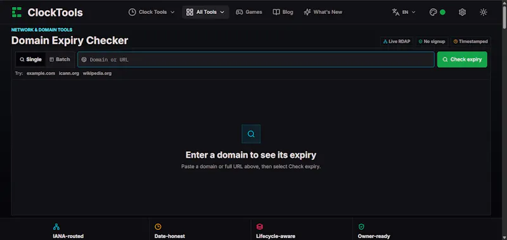View the What's New section
Viewport: 507px width, 240px height.
[323, 12]
